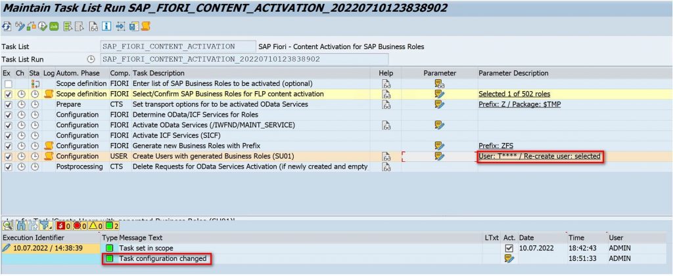Viewport: 673px width, 276px height.
Task: Open log scroll icon for Create Users row
Action: [49, 157]
